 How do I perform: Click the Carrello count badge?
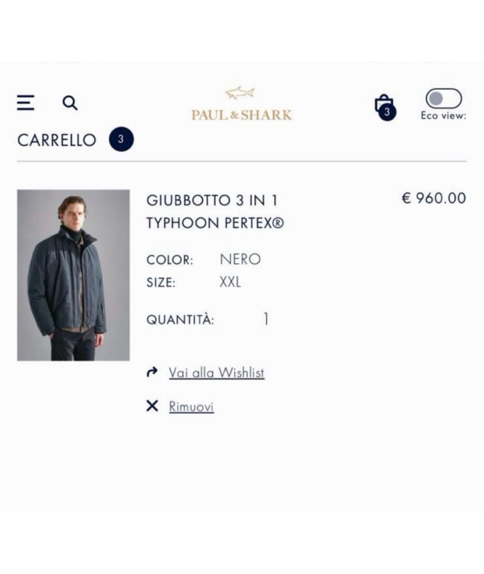tap(121, 139)
